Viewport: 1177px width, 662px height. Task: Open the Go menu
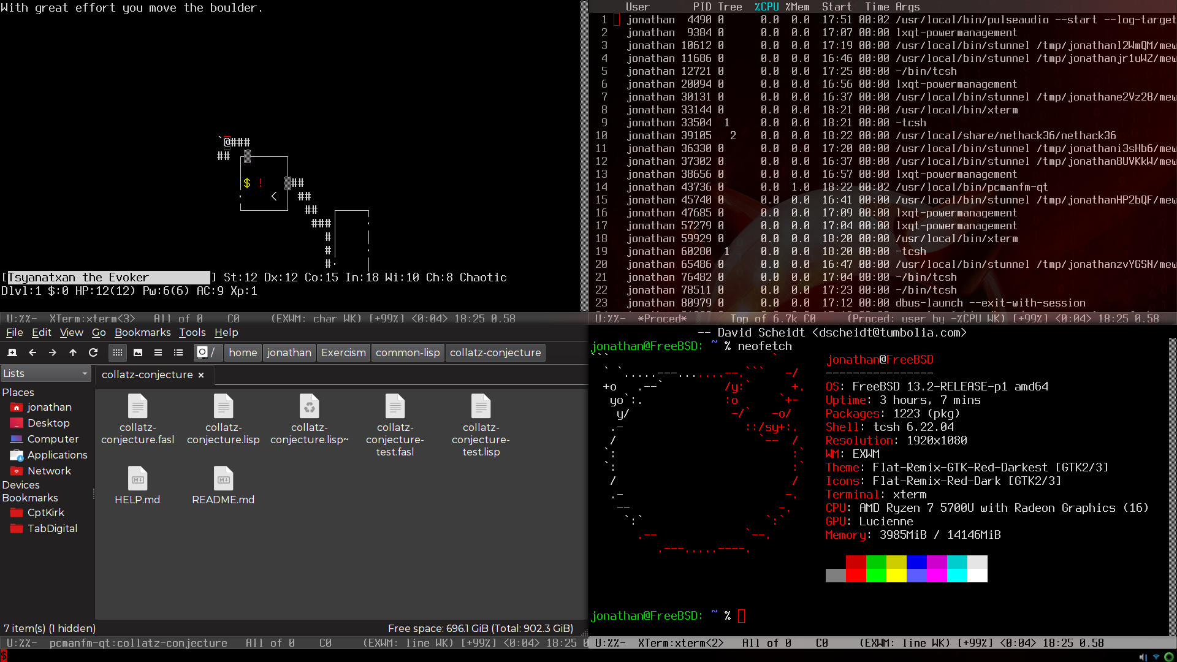pyautogui.click(x=99, y=332)
